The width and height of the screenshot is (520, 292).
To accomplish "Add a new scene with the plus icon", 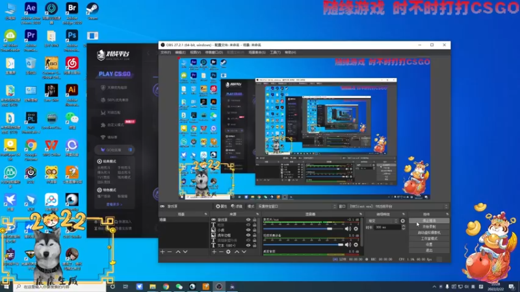I will click(x=162, y=252).
